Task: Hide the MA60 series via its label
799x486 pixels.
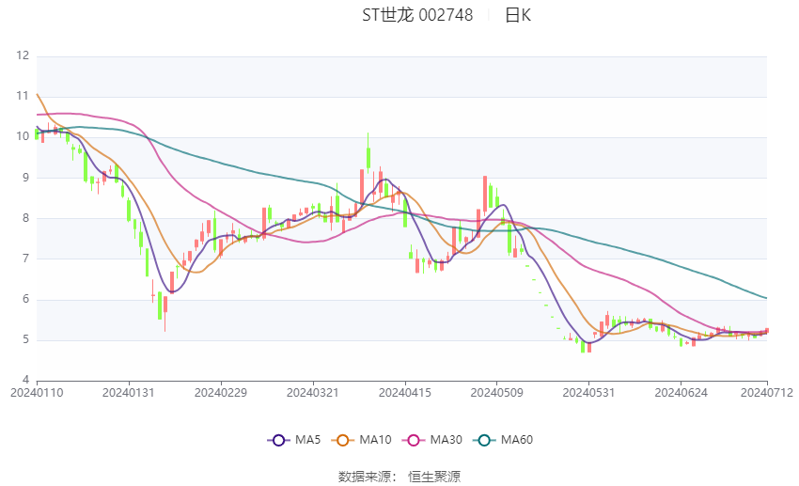Action: click(x=517, y=440)
